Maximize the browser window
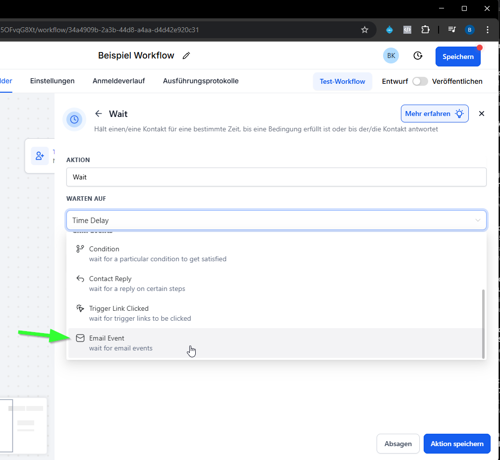The width and height of the screenshot is (500, 460). [464, 8]
